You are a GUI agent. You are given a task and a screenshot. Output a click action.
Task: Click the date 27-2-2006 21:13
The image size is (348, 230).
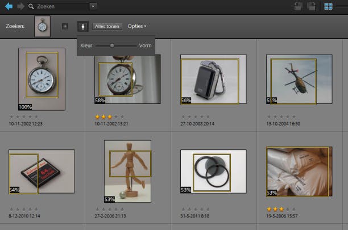110,216
